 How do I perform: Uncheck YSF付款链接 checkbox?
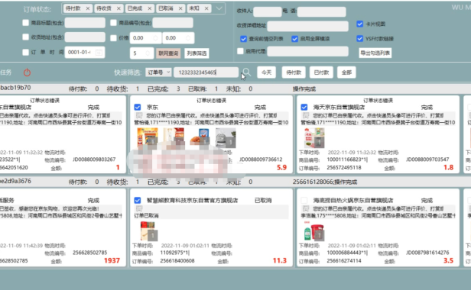coord(359,38)
